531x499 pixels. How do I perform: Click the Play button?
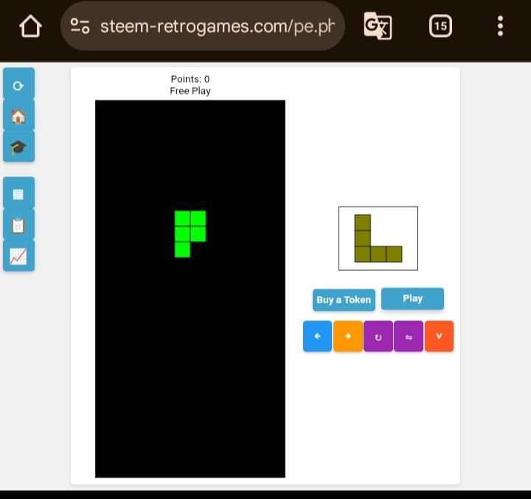(x=412, y=298)
